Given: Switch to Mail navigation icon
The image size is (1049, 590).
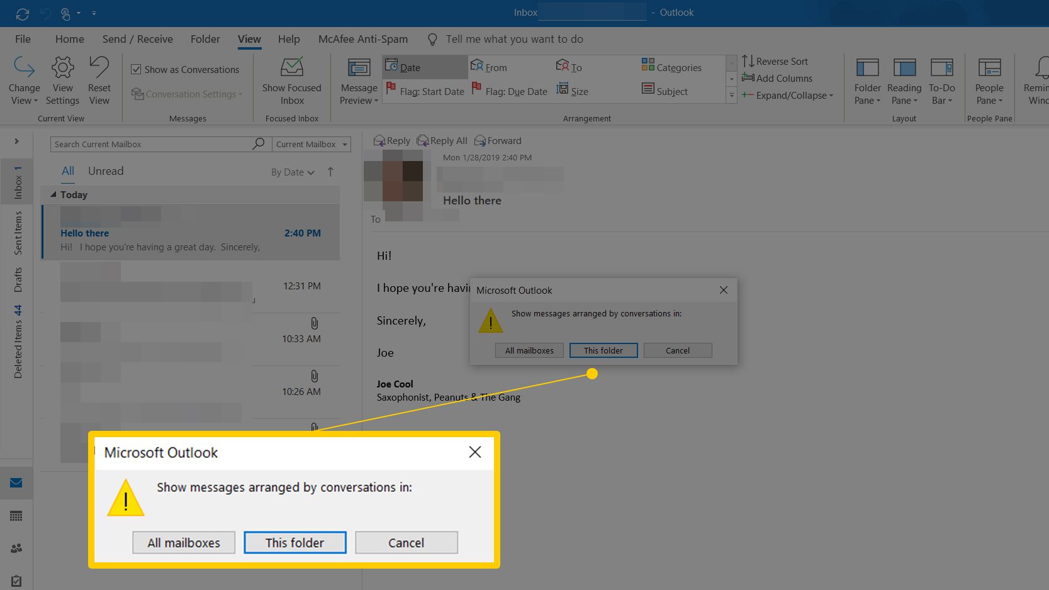Looking at the screenshot, I should click(x=16, y=483).
